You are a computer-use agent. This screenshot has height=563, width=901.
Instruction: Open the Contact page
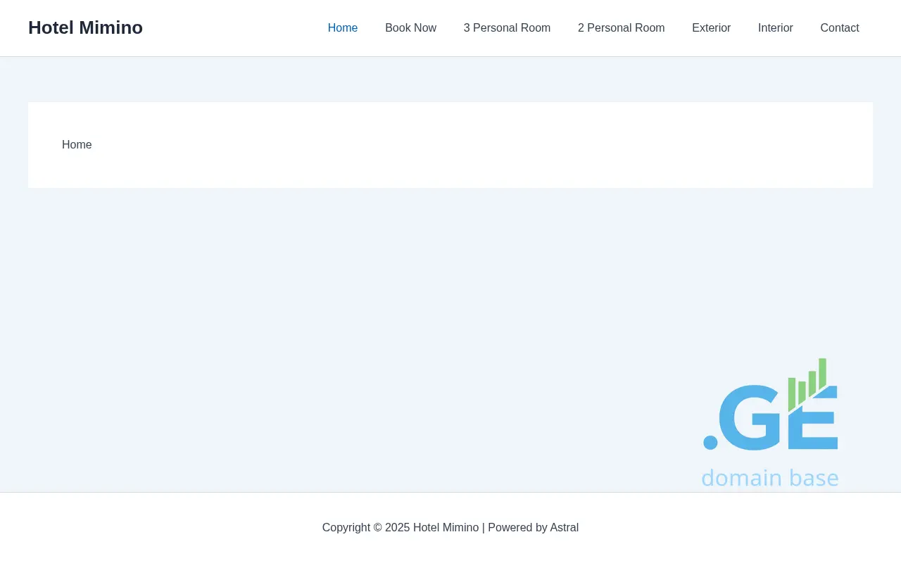point(839,28)
